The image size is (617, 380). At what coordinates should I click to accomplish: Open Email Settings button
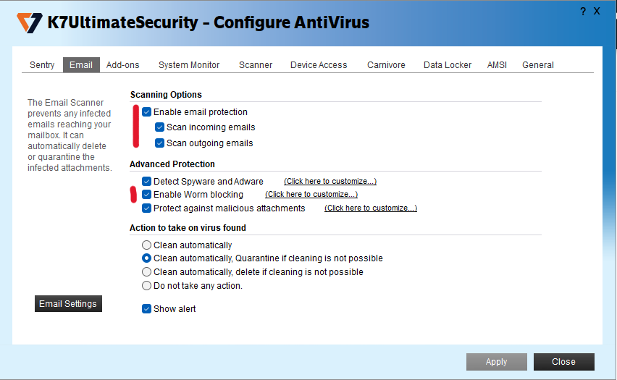(x=68, y=304)
